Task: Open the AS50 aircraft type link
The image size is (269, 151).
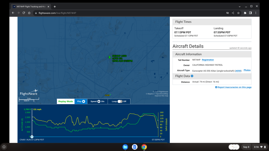Action: coord(238,70)
